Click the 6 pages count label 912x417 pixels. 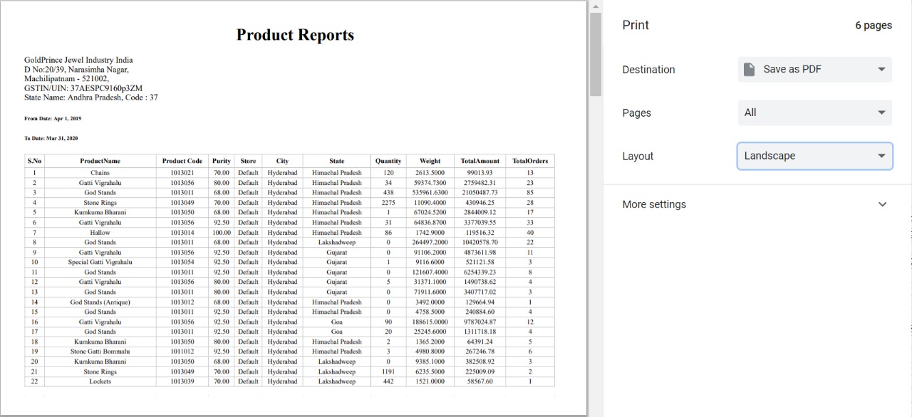click(875, 25)
